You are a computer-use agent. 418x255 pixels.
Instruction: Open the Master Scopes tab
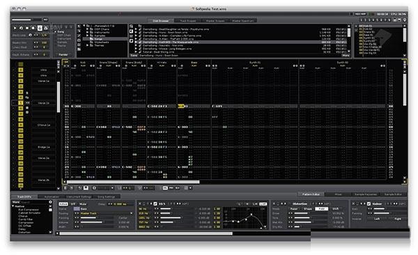coord(215,20)
